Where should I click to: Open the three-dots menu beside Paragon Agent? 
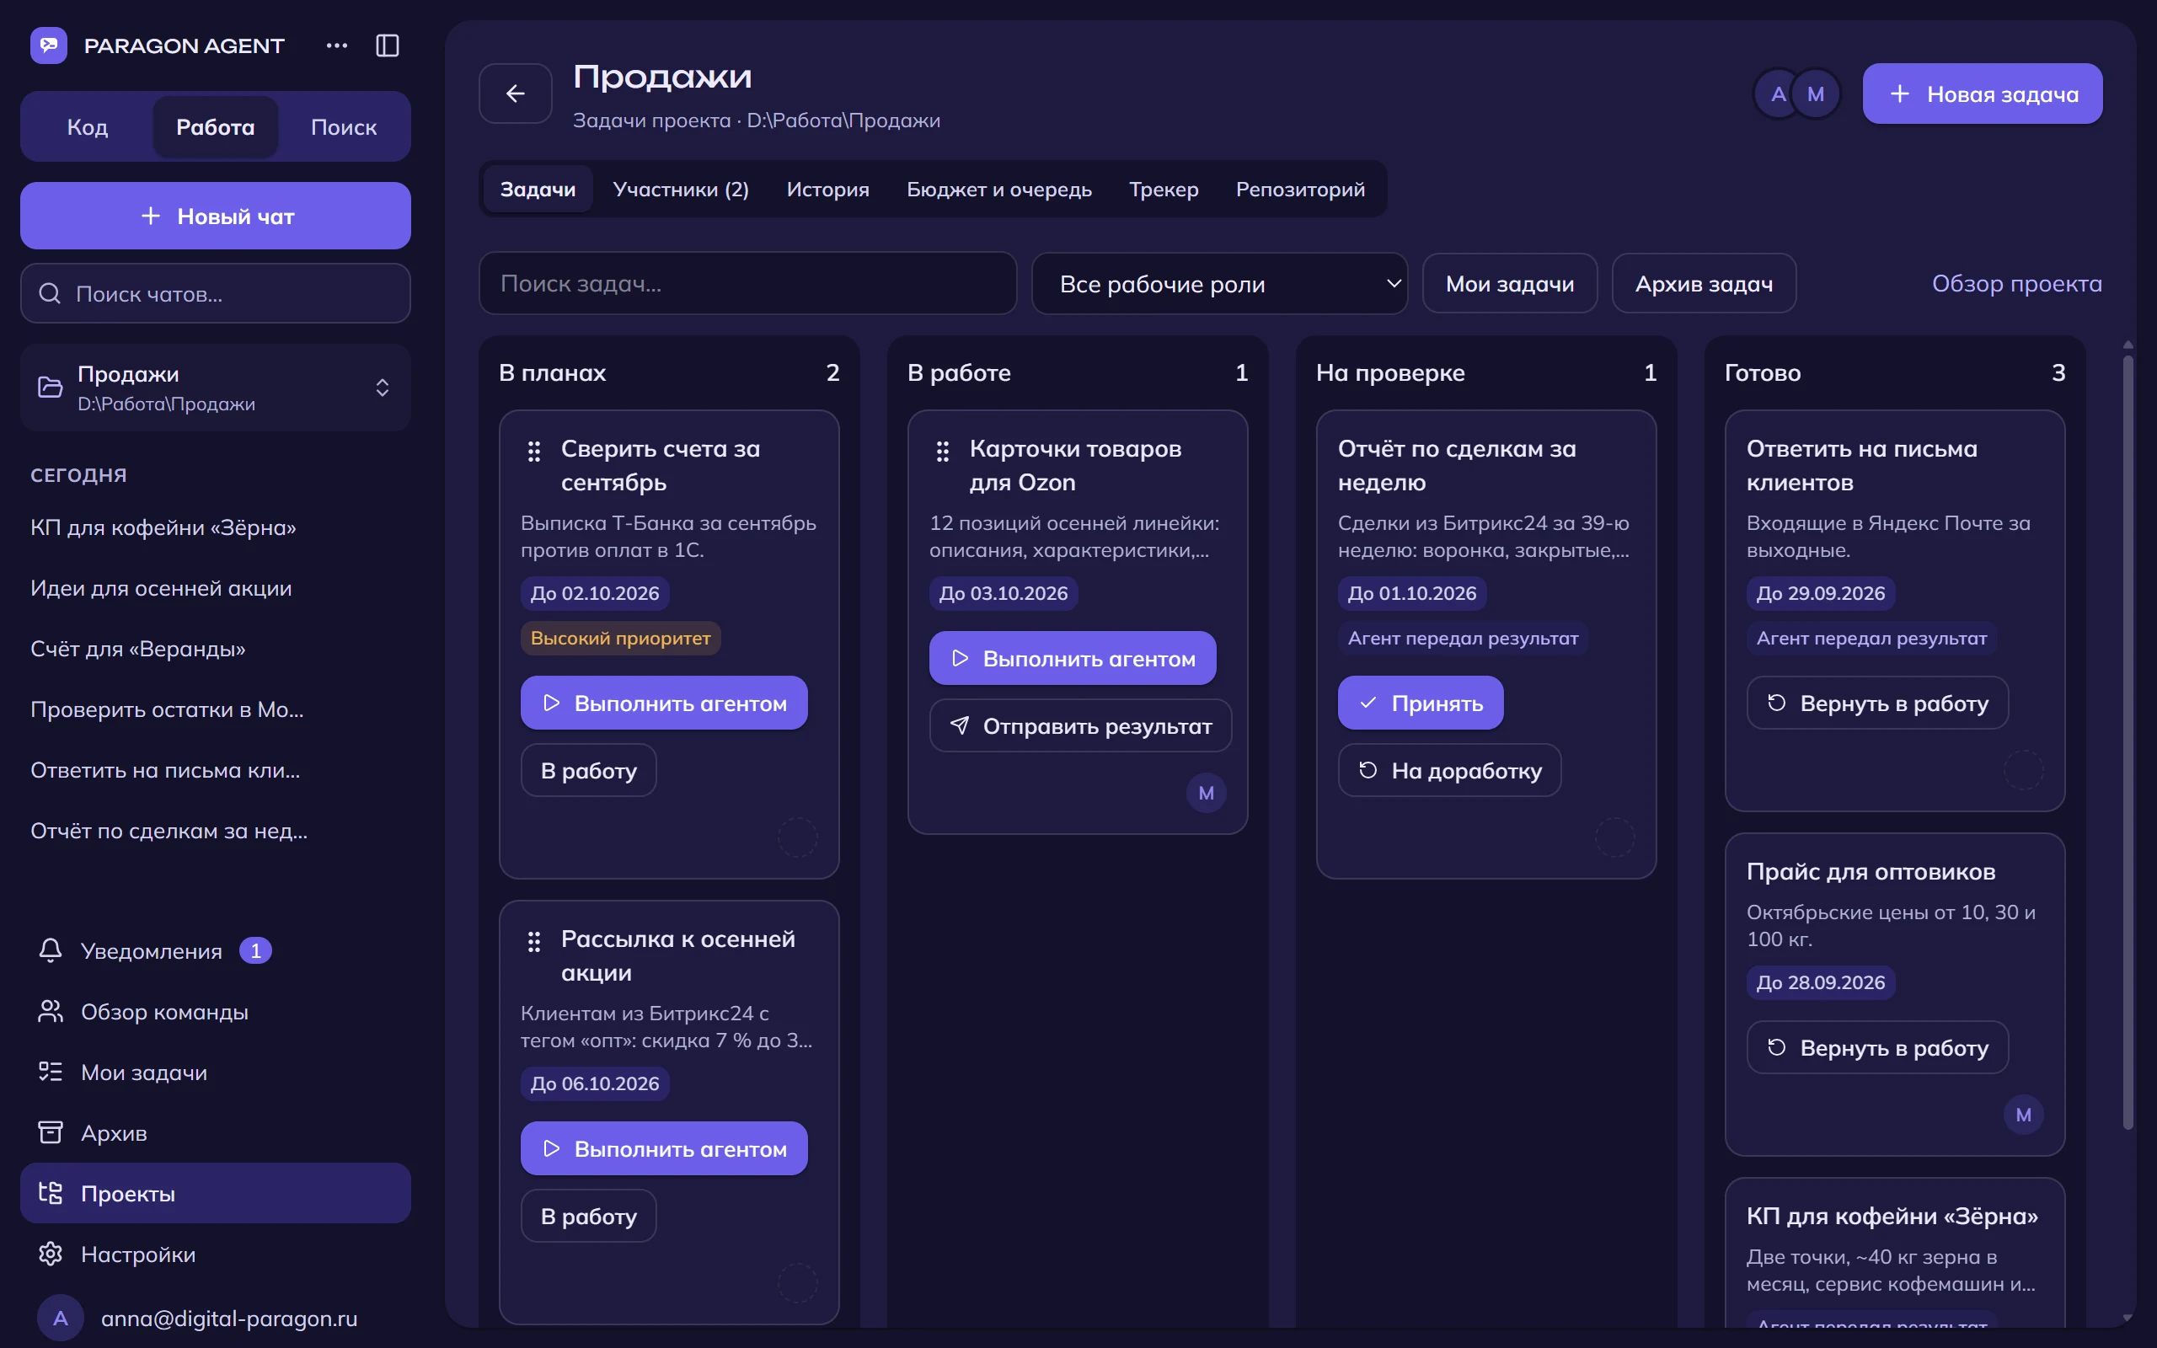[337, 45]
